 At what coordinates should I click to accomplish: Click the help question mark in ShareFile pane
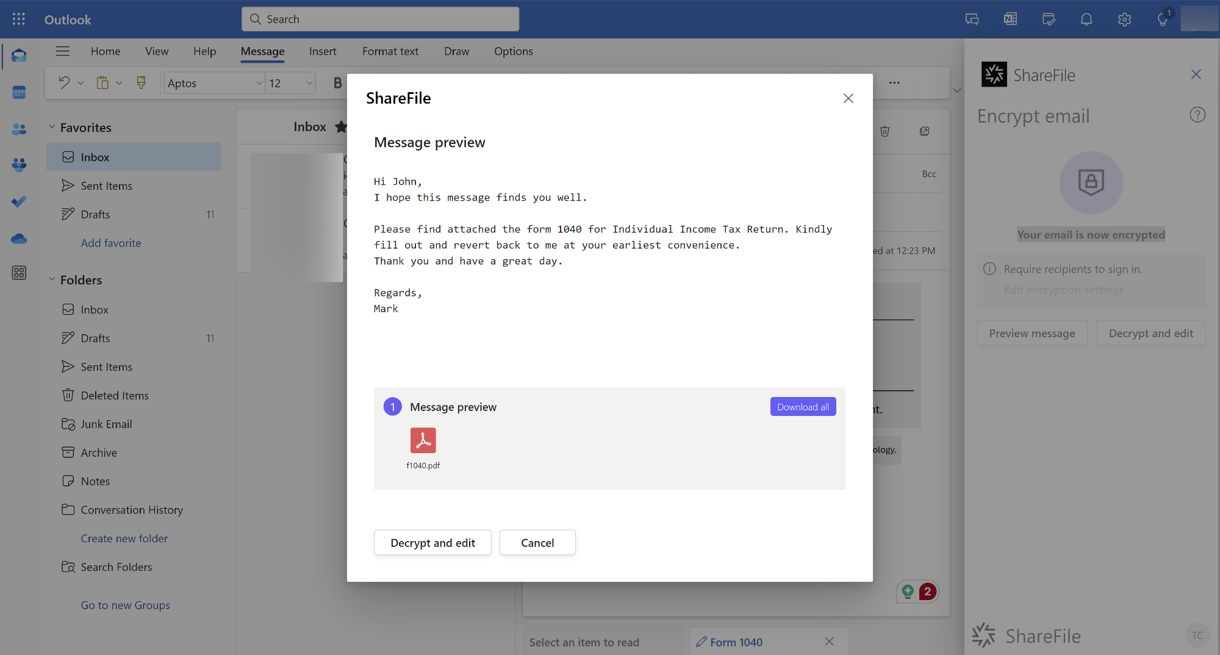pyautogui.click(x=1197, y=115)
